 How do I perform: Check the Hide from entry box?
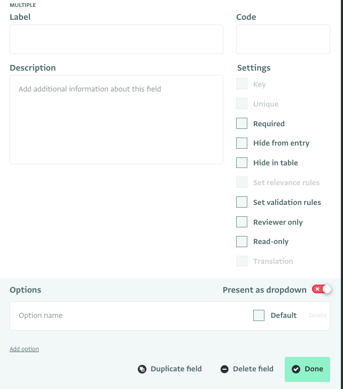click(242, 143)
